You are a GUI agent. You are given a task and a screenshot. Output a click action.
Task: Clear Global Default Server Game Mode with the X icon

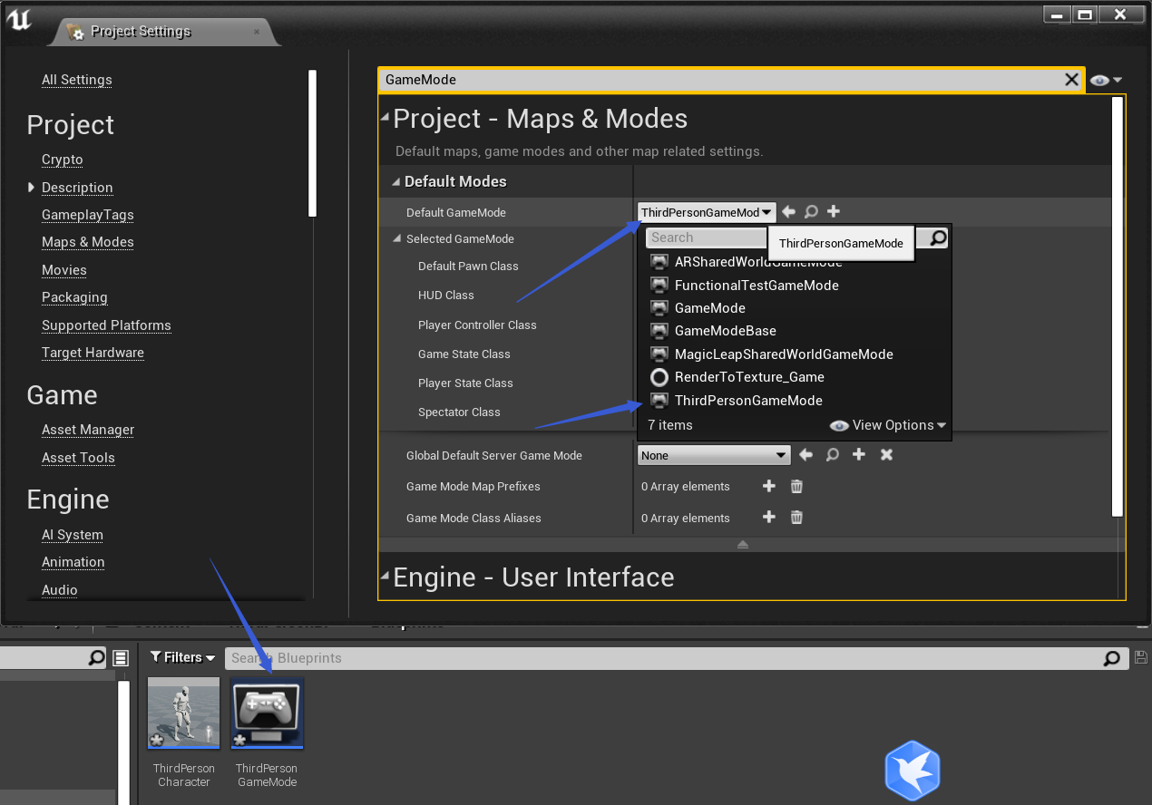[885, 454]
